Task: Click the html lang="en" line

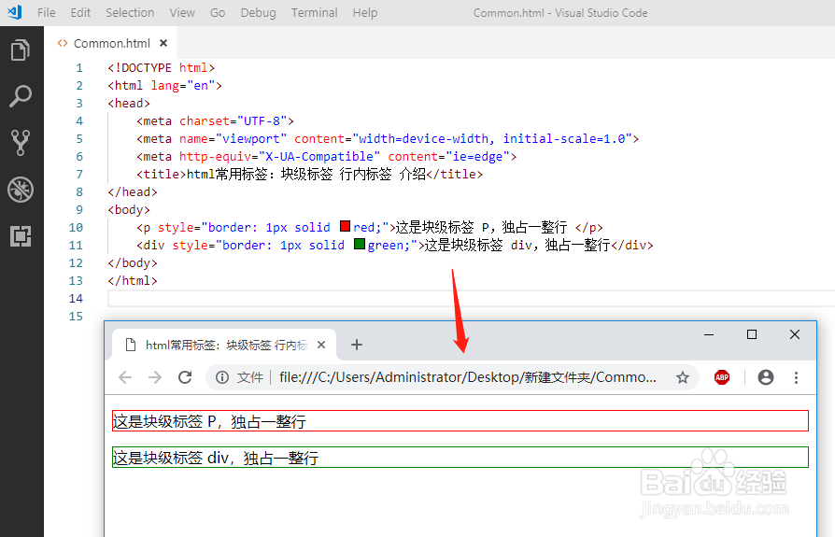Action: pos(165,85)
